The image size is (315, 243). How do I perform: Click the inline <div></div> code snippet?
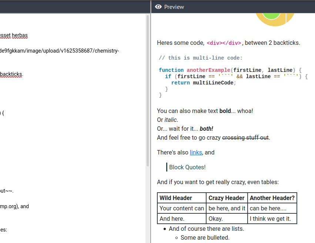(224, 43)
